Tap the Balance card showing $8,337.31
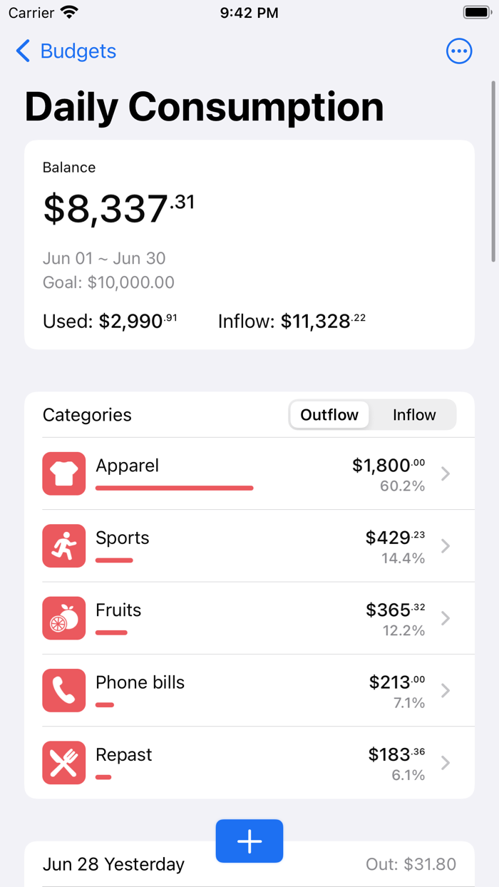 [249, 244]
